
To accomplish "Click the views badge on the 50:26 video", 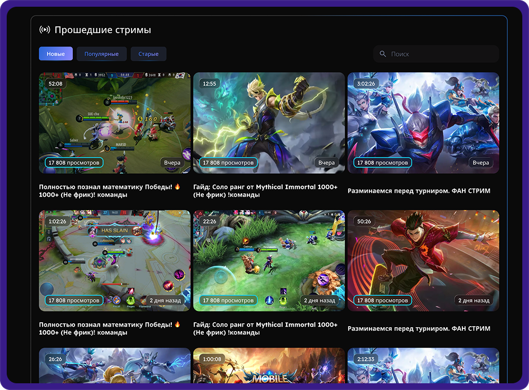I will tap(382, 300).
